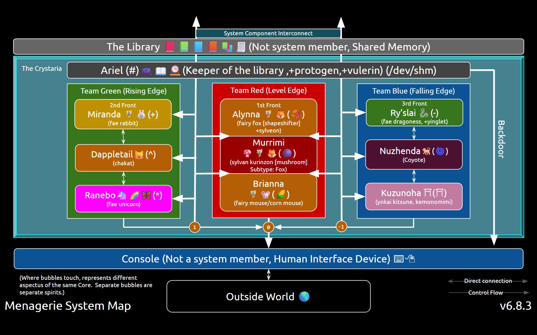This screenshot has height=335, width=537.
Task: Select the System Component Interconnect label
Action: coord(268,33)
